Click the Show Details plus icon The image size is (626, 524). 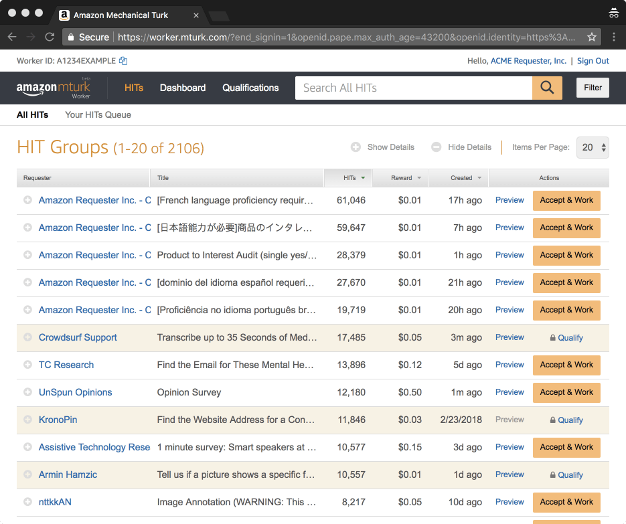click(356, 147)
